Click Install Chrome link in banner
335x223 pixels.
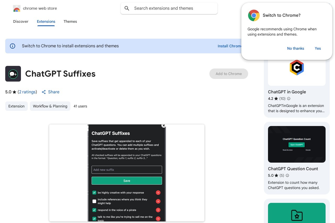click(230, 46)
